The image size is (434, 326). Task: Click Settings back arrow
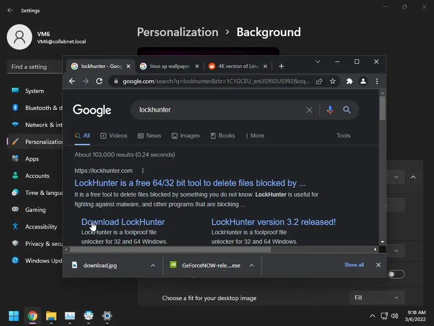coord(10,10)
